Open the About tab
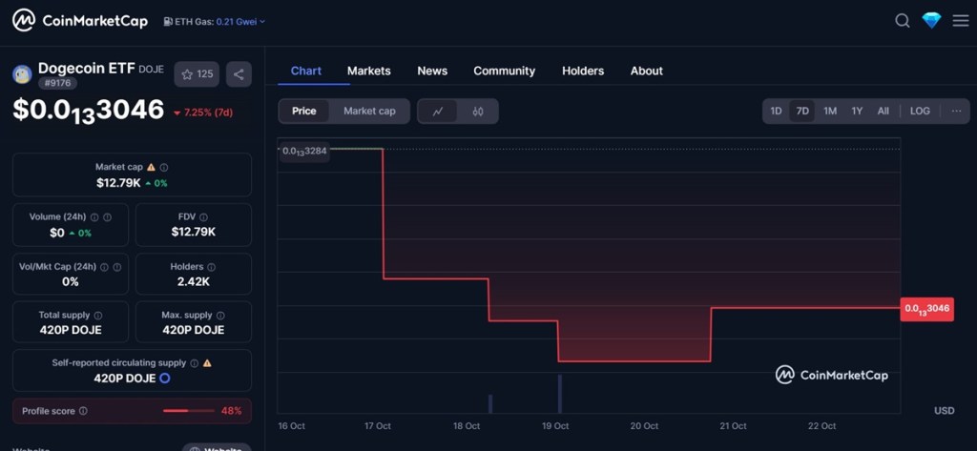This screenshot has width=977, height=451. (646, 71)
